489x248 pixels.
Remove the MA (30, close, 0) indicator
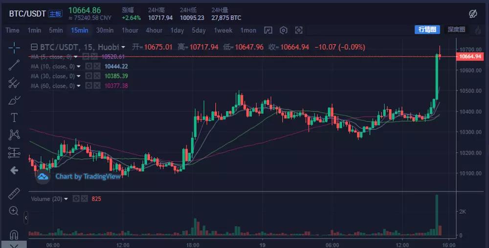pyautogui.click(x=97, y=76)
